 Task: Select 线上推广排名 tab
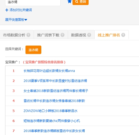pos(109,35)
